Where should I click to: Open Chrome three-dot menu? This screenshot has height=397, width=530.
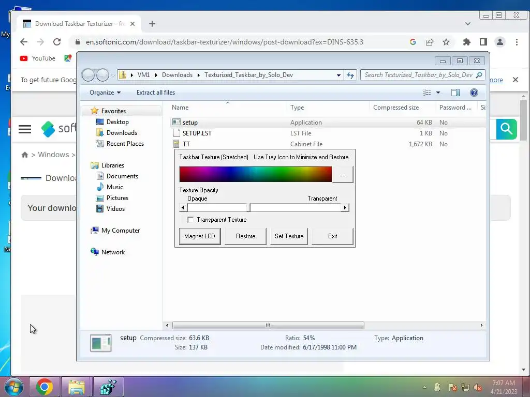point(517,42)
